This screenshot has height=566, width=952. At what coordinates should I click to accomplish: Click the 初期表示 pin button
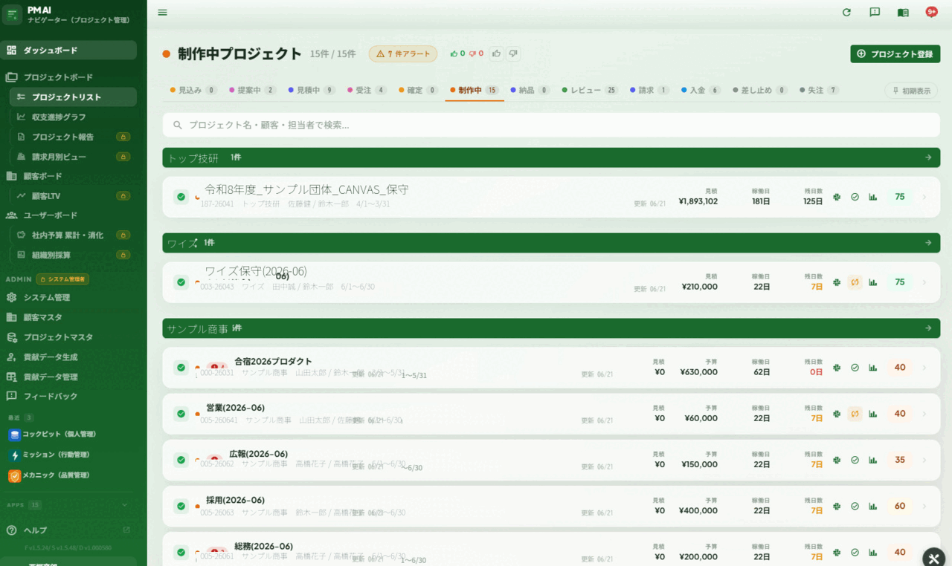click(x=912, y=91)
